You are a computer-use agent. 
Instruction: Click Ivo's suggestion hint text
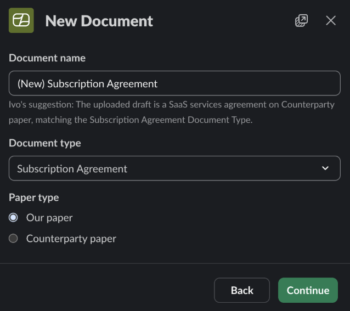click(171, 112)
